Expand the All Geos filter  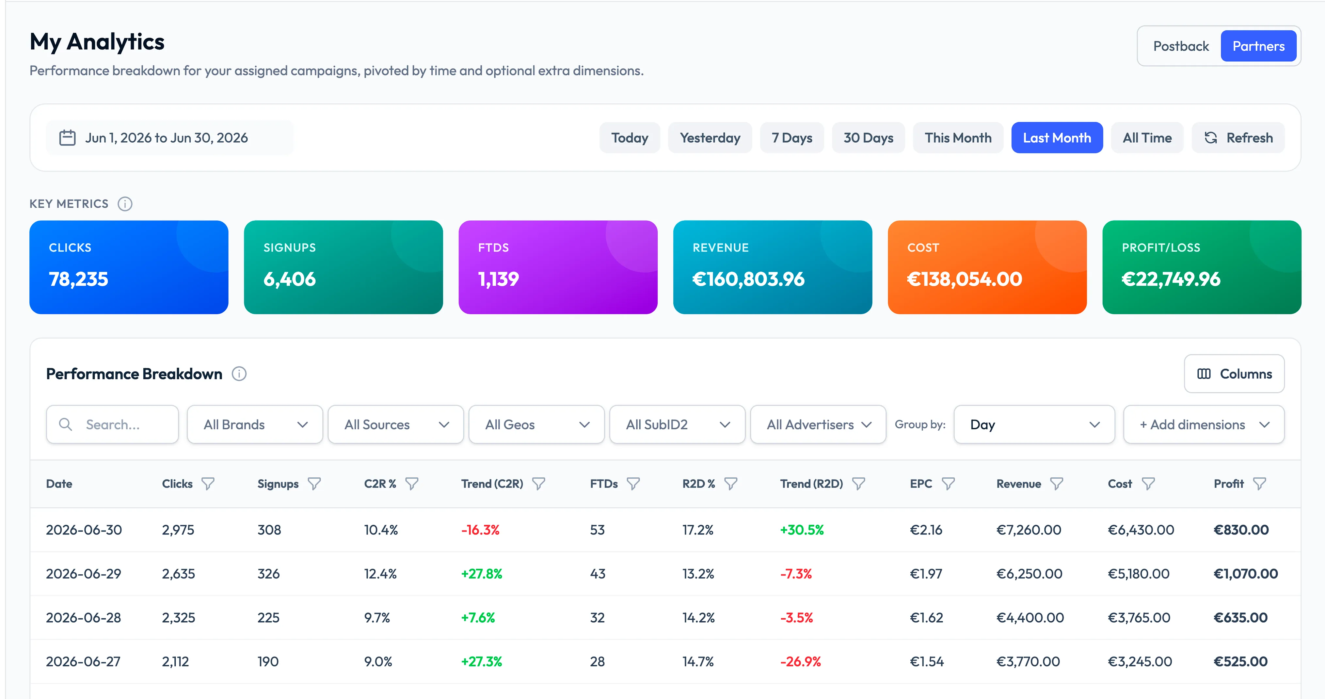pyautogui.click(x=536, y=424)
